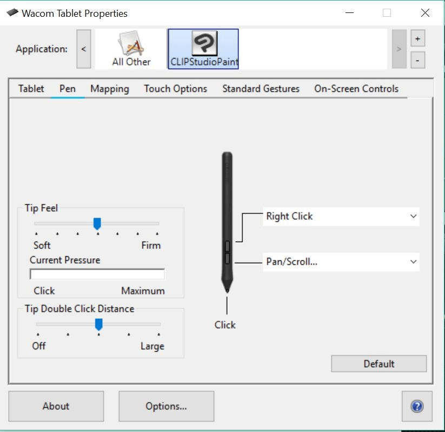
Task: Click the Click label under pen tip
Action: [225, 325]
